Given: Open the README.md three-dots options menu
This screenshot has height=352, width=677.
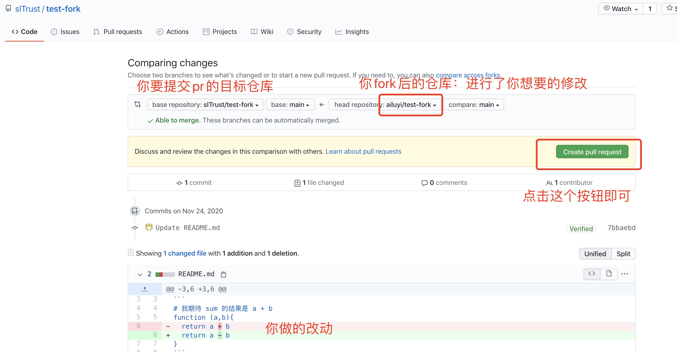Looking at the screenshot, I should 625,274.
